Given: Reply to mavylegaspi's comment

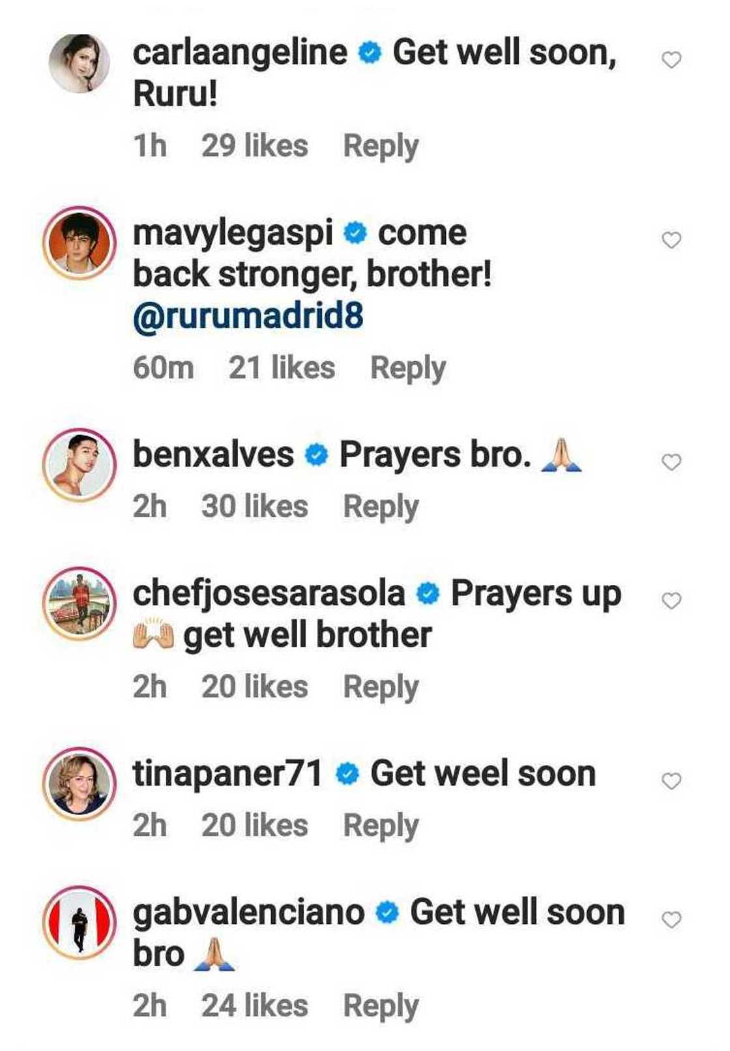Looking at the screenshot, I should coord(408,368).
